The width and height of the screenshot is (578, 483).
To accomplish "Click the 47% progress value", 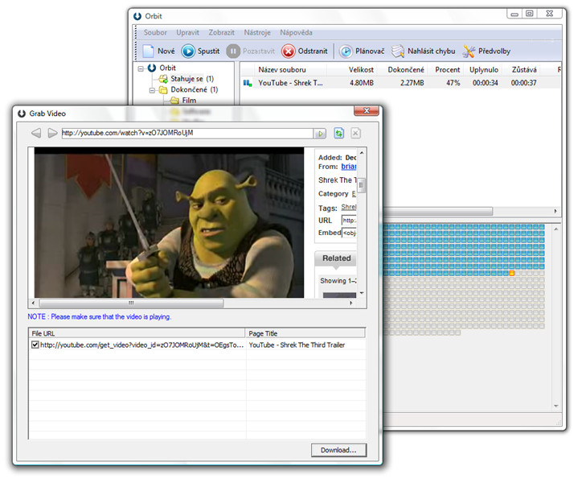I will [x=453, y=83].
